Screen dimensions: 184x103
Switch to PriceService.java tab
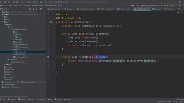(x=124, y=9)
